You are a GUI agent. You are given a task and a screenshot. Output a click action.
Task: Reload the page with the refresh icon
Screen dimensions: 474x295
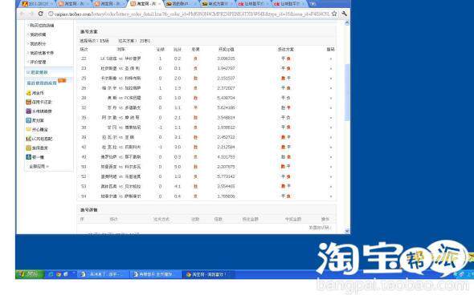40,14
